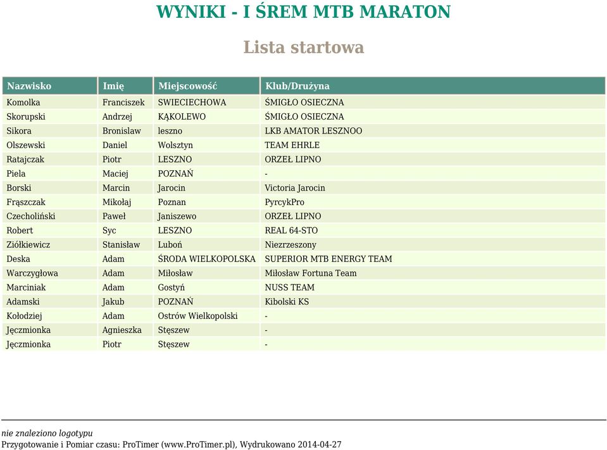Click the surname Robert
Screen dimensions: 607x450
coord(20,230)
